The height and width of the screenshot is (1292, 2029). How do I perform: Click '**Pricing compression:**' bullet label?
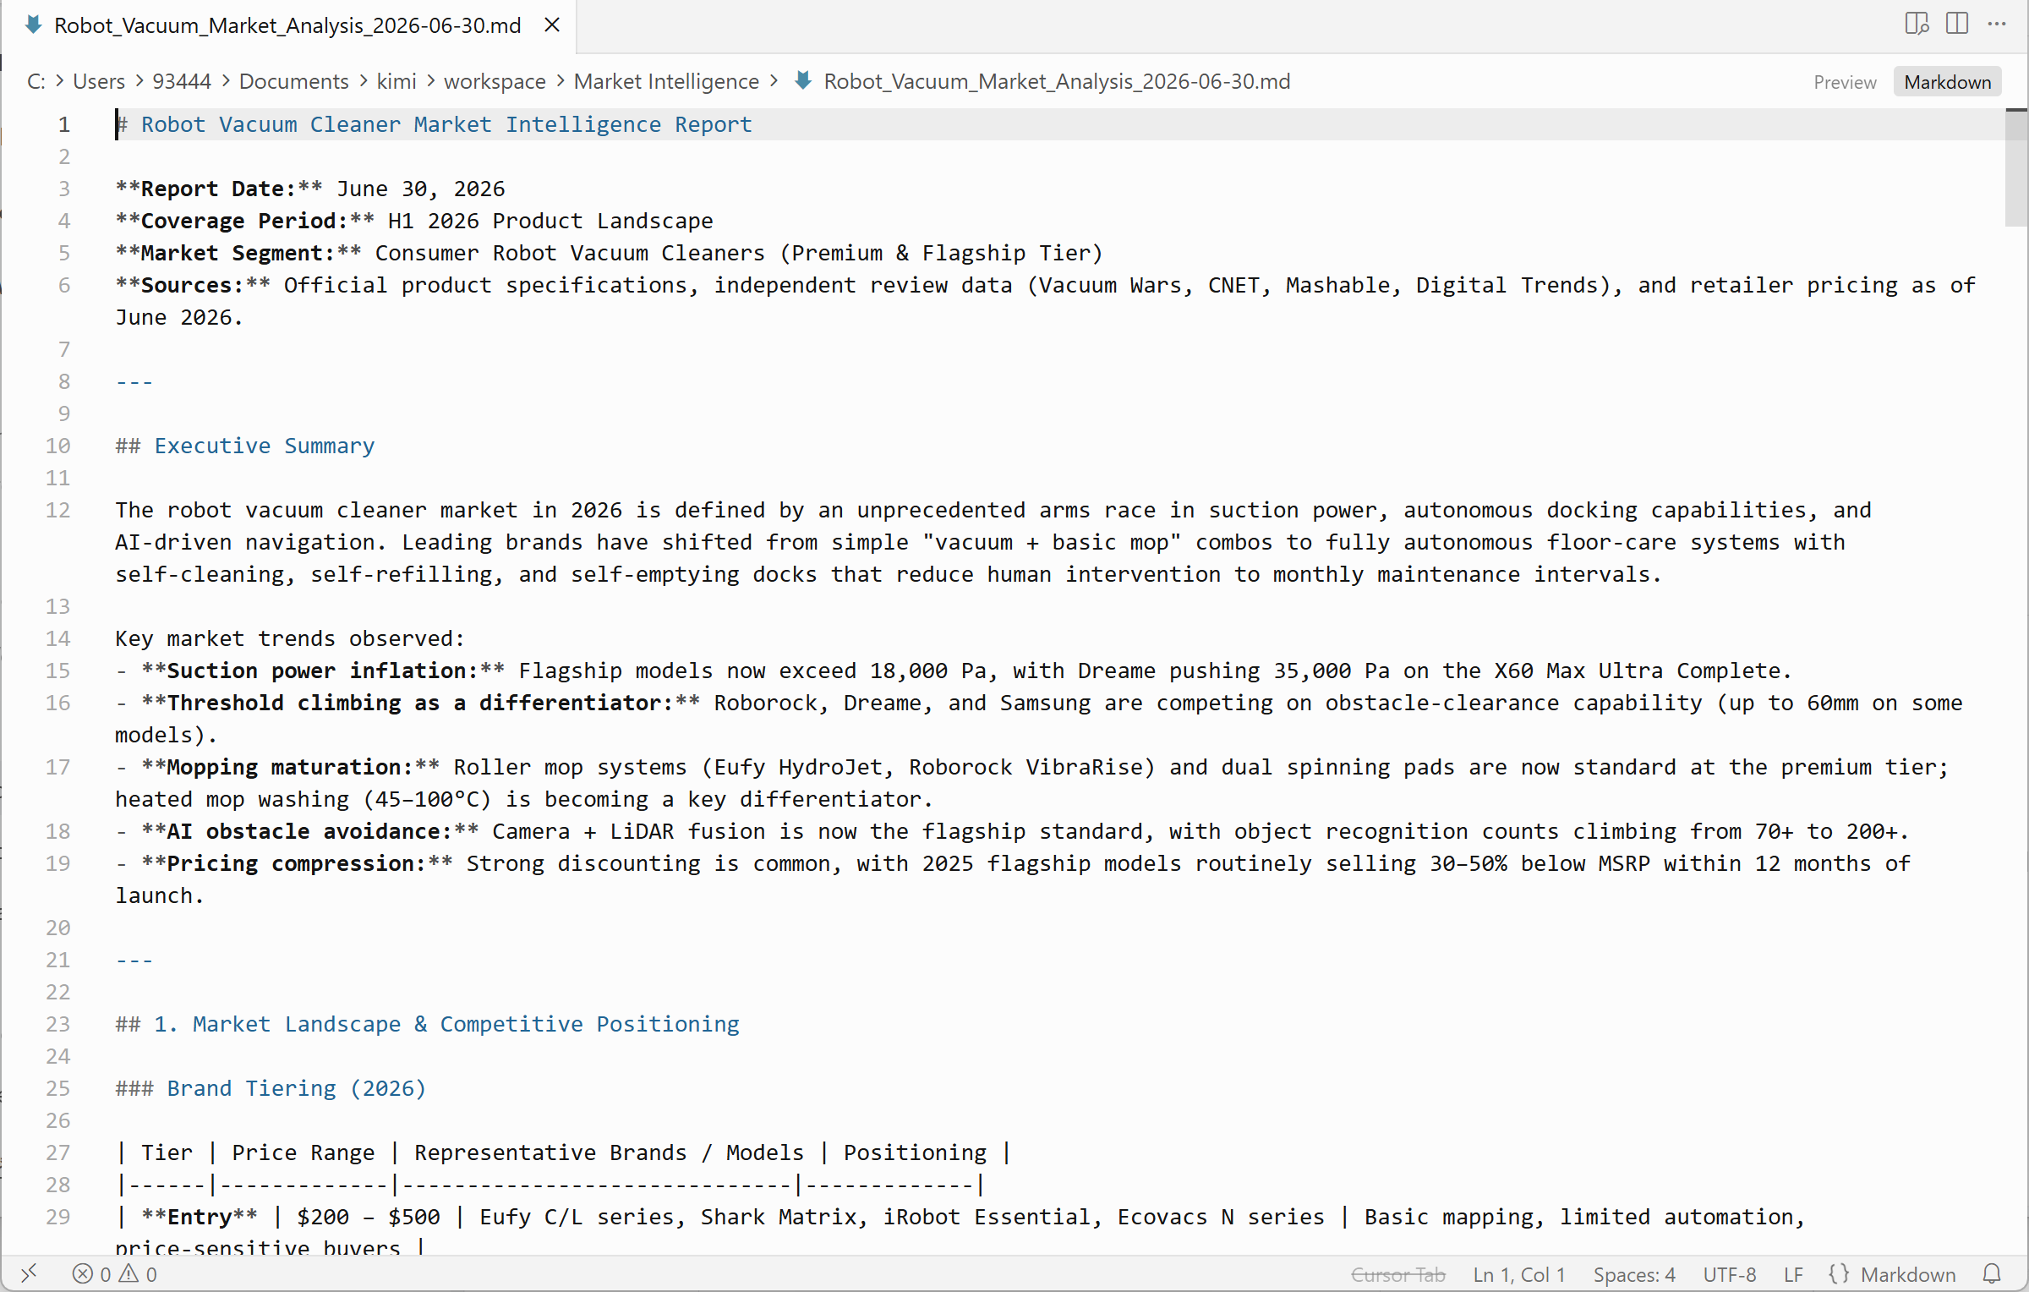pyautogui.click(x=297, y=863)
